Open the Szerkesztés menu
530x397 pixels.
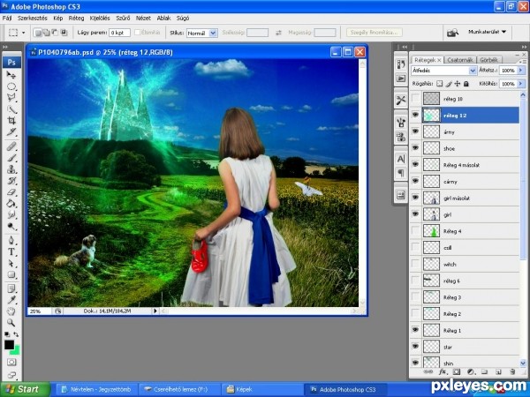33,19
